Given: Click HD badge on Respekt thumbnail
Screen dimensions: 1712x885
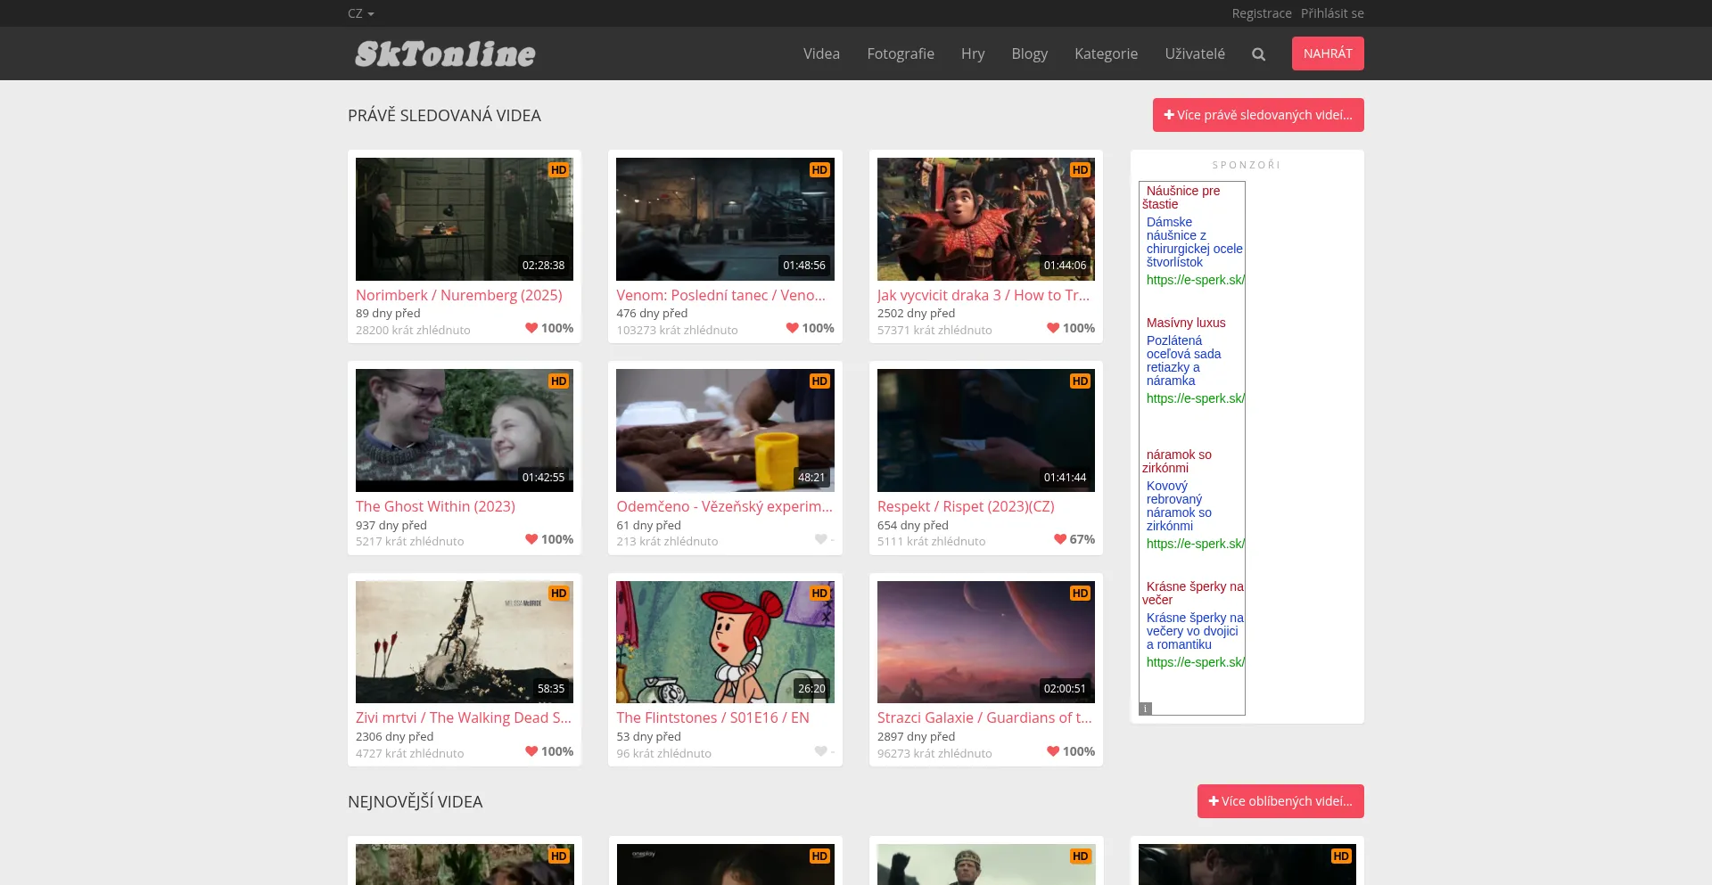Looking at the screenshot, I should pos(1081,381).
